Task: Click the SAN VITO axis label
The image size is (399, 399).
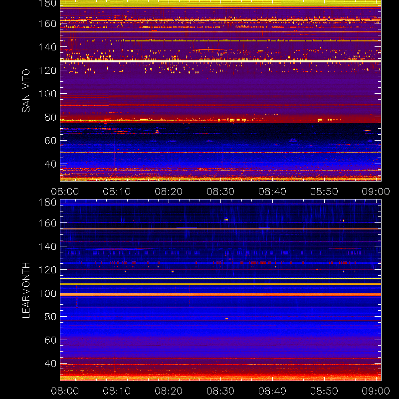Action: pyautogui.click(x=26, y=91)
